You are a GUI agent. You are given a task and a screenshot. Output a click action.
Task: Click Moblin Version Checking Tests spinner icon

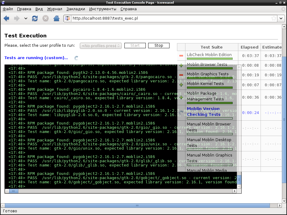coord(181,113)
